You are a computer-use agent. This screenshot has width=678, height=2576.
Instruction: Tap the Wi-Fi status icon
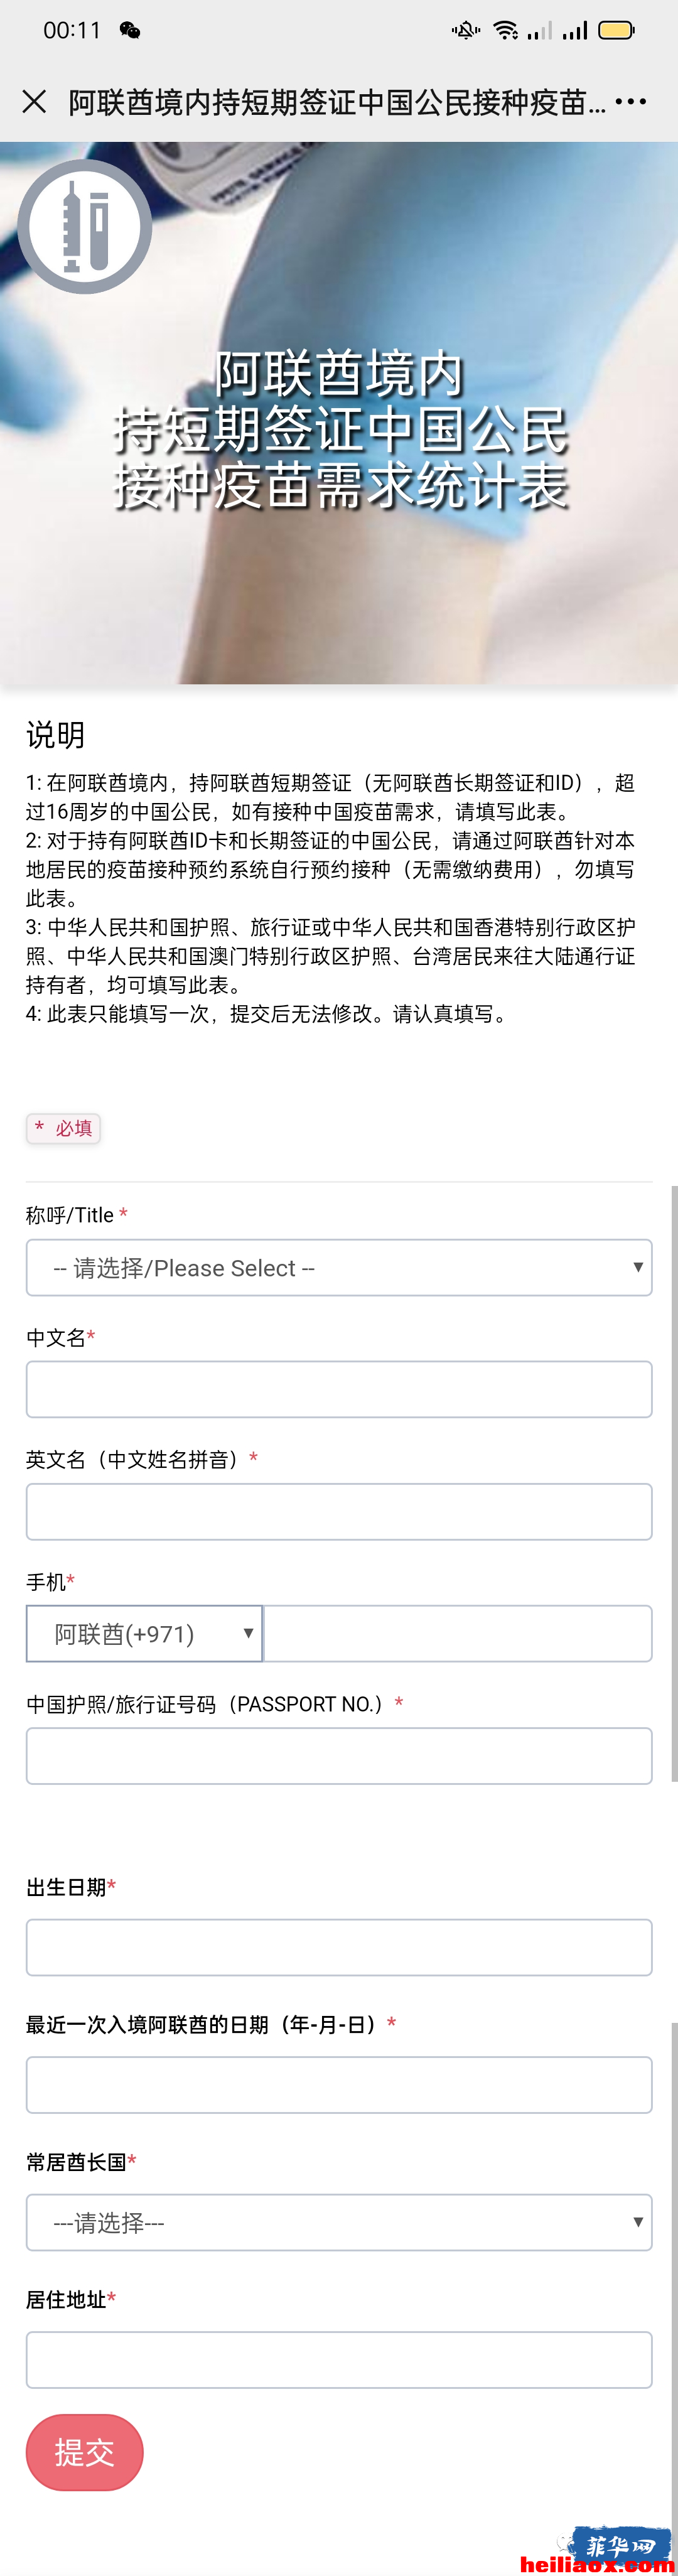coord(506,30)
